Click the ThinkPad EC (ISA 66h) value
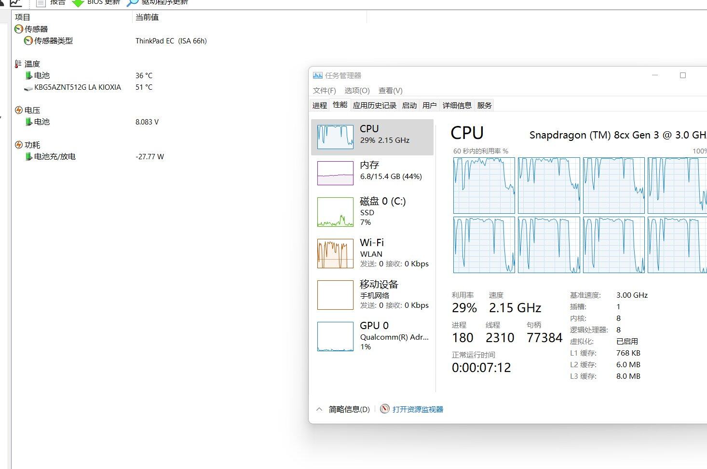Image resolution: width=707 pixels, height=469 pixels. [x=171, y=41]
